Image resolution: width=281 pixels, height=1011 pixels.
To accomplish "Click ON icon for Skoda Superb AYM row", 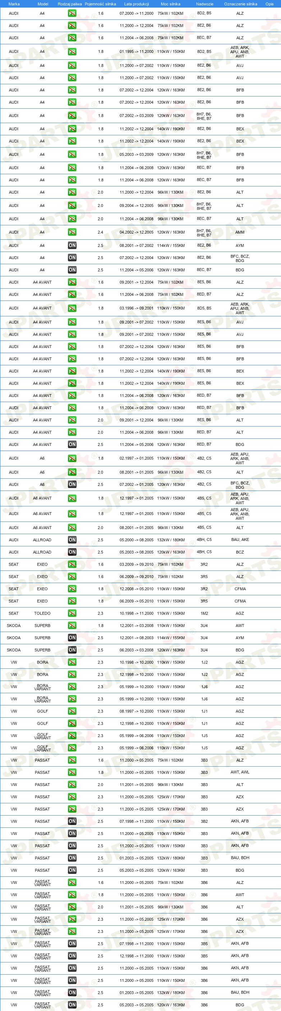I will click(x=72, y=637).
